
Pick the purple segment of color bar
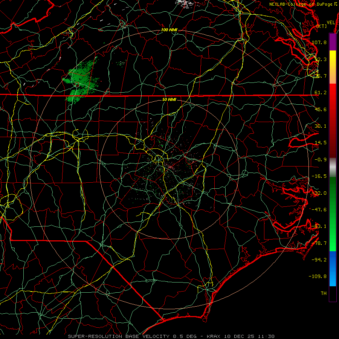click(333, 42)
